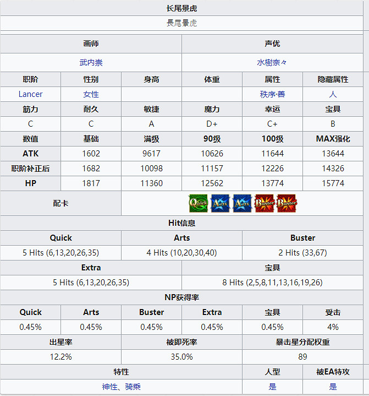The image size is (369, 396).
Task: Click the 画师 header cell
Action: click(x=91, y=44)
